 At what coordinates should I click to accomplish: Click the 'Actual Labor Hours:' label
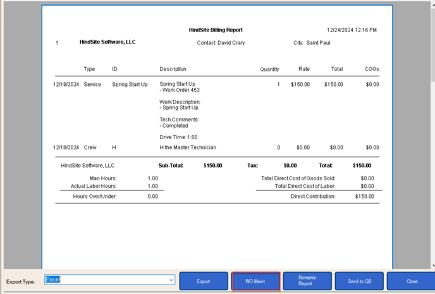click(94, 186)
